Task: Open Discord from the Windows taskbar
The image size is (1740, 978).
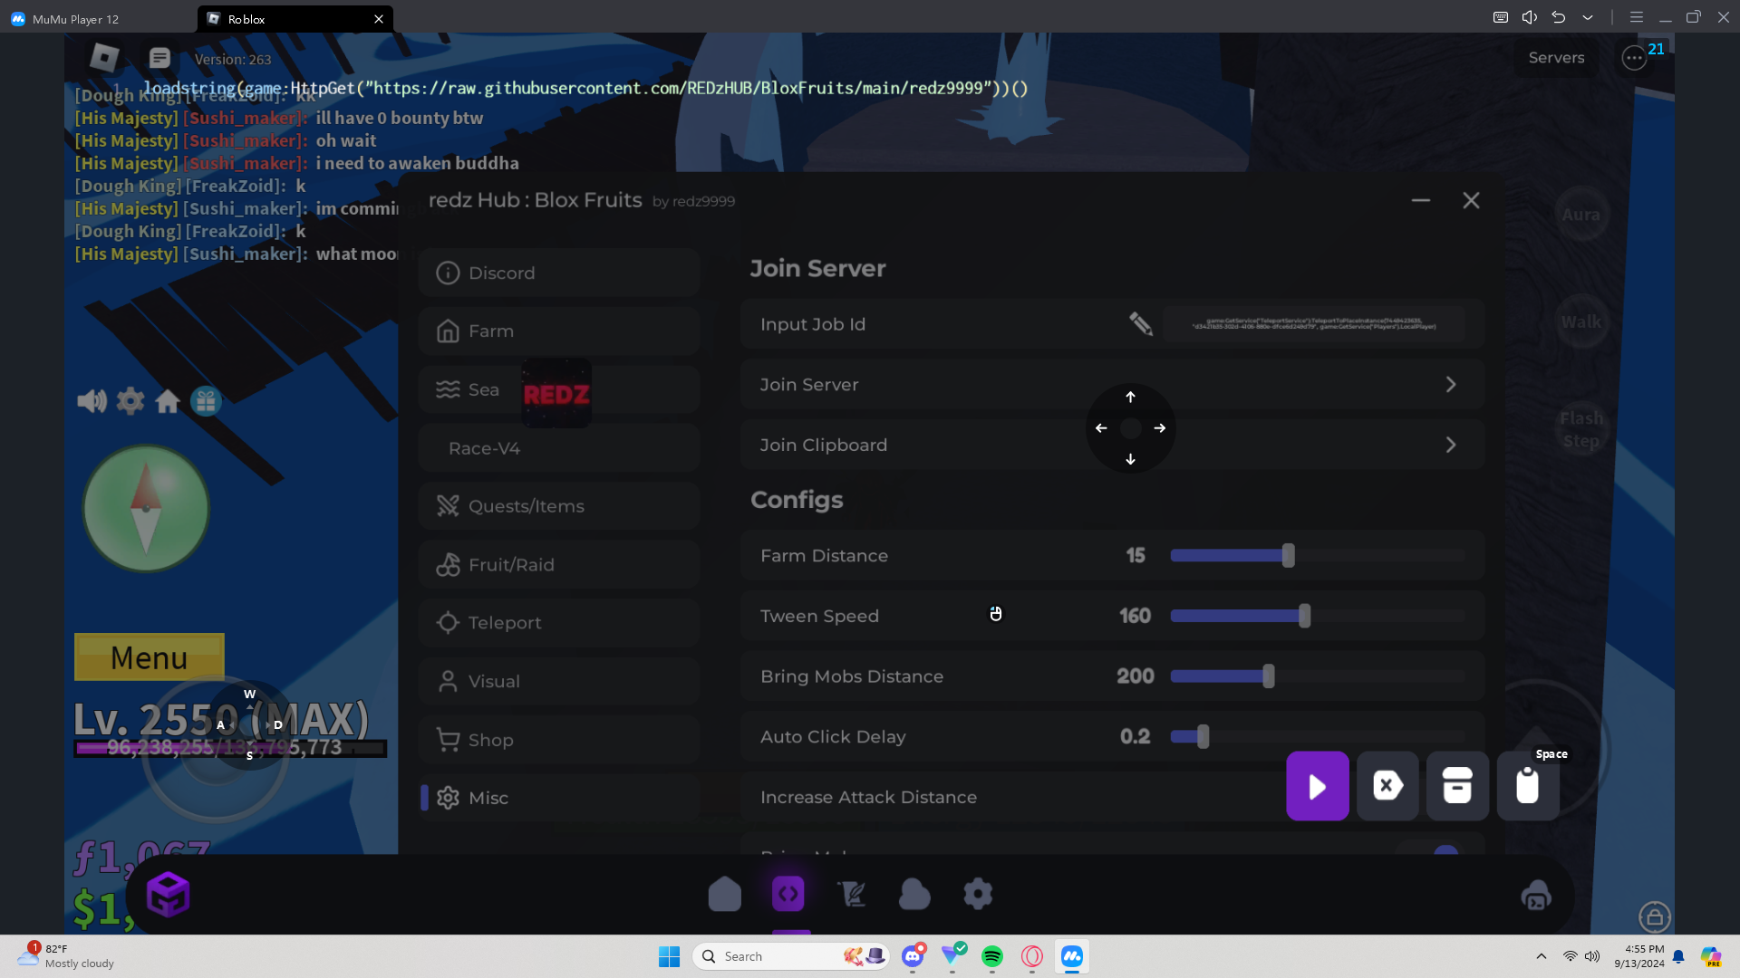Action: [913, 956]
